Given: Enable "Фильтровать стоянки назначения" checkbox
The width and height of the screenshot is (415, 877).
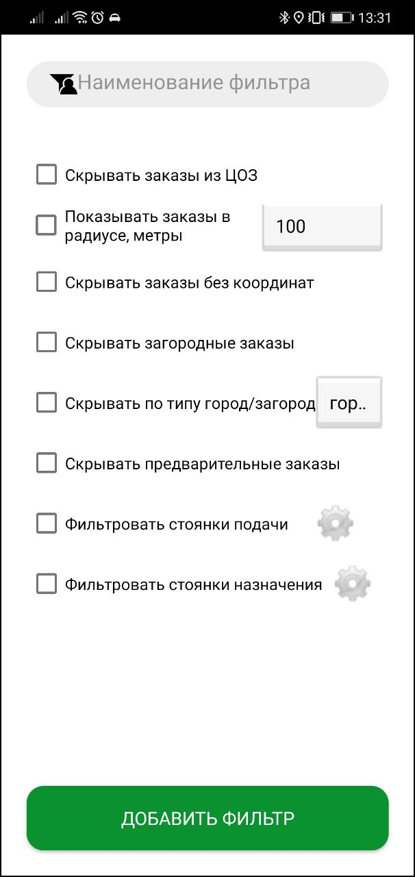Looking at the screenshot, I should point(47,584).
